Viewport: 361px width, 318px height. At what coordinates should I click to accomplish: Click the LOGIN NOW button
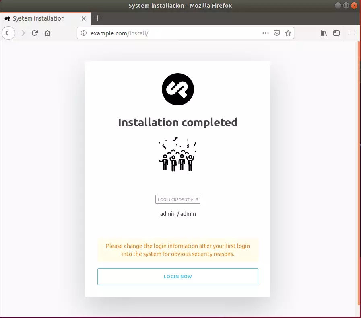coord(178,276)
